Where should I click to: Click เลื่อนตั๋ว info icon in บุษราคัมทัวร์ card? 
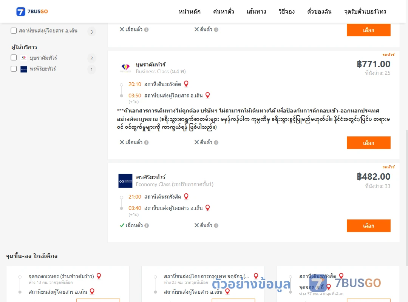(x=147, y=143)
